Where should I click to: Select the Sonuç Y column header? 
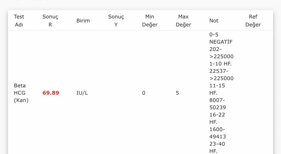116,21
